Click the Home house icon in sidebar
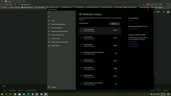Image resolution: width=171 pixels, height=96 pixels. [x=49, y=21]
